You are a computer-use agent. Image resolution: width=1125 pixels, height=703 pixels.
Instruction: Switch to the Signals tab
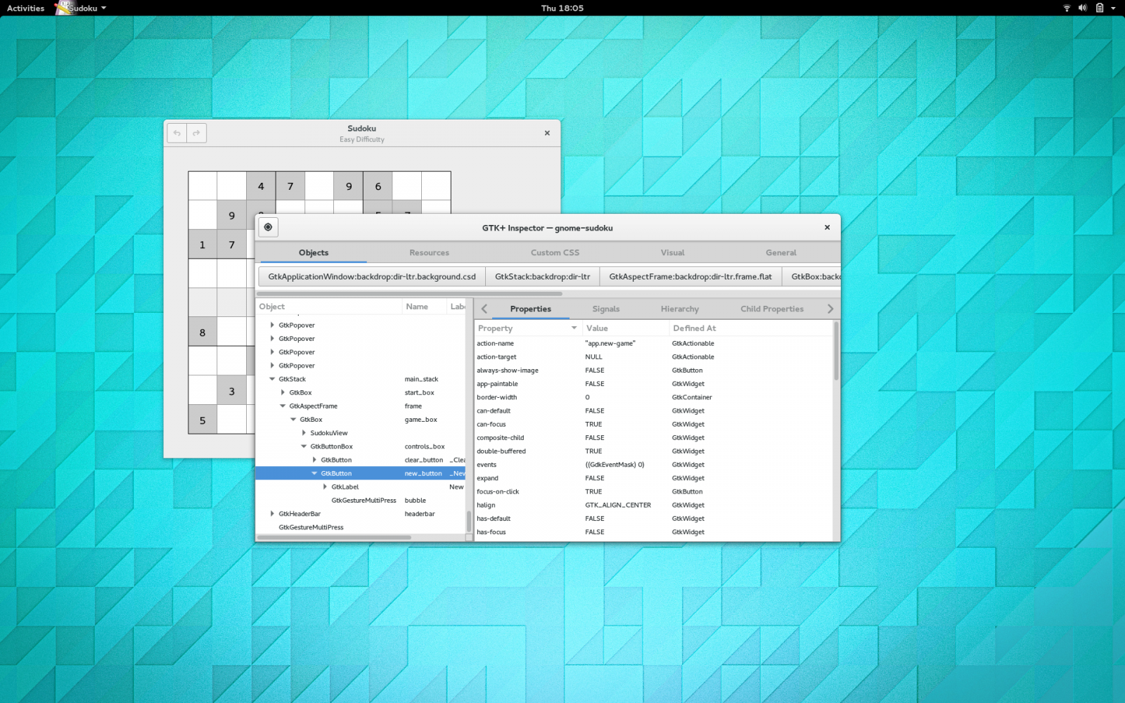pos(605,309)
